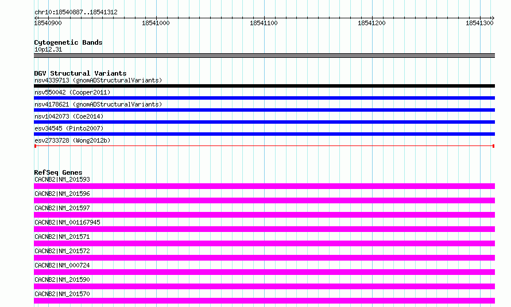Click the blue nsv1042073 variant bar
The height and width of the screenshot is (307, 511).
pyautogui.click(x=264, y=122)
